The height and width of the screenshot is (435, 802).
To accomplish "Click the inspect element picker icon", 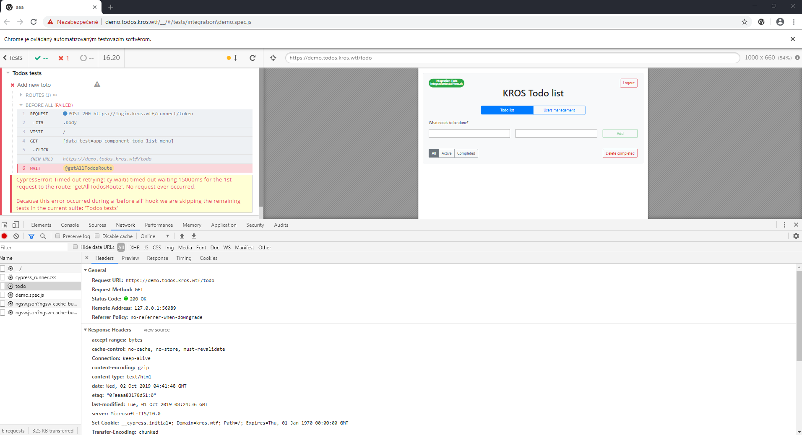I will pos(5,225).
